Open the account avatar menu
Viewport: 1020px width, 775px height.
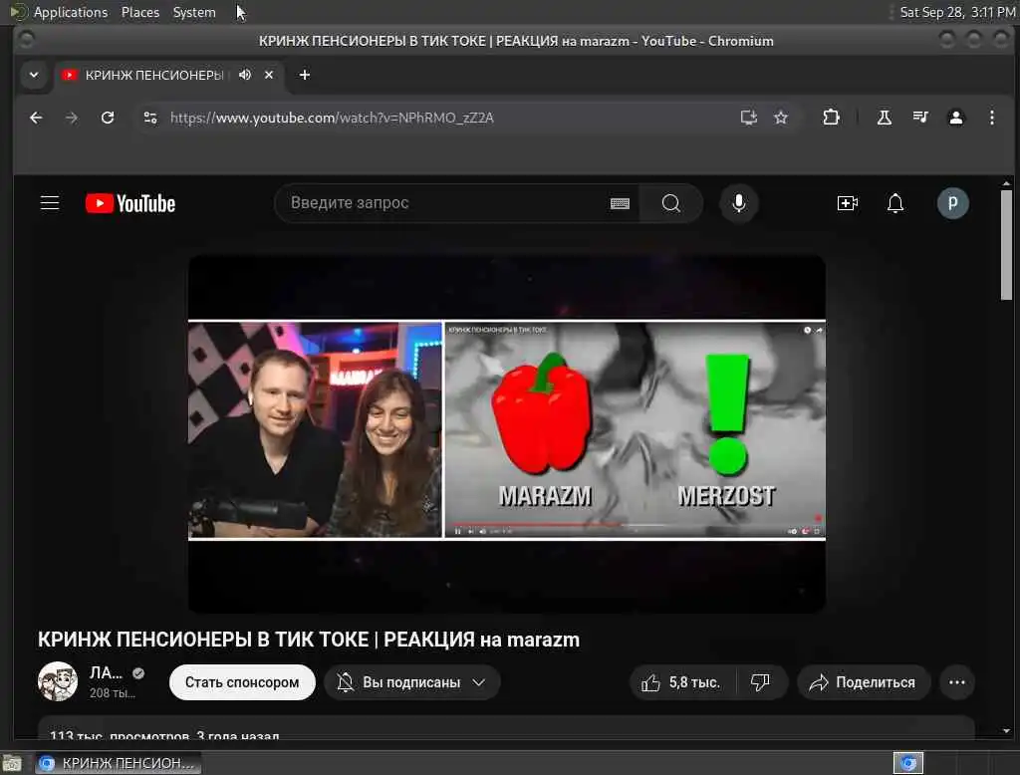point(952,203)
